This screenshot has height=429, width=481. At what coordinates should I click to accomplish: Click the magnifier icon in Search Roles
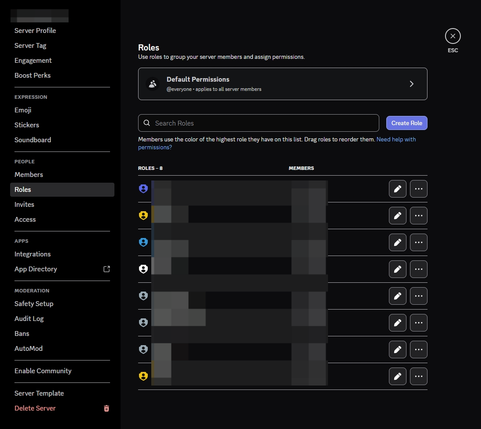point(147,123)
